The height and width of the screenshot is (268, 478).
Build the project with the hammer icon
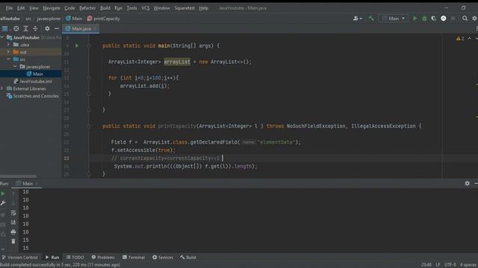pyautogui.click(x=371, y=19)
